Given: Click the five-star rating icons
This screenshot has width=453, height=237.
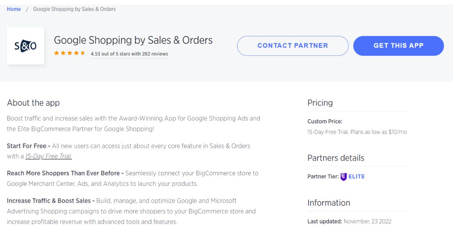Looking at the screenshot, I should coord(70,53).
